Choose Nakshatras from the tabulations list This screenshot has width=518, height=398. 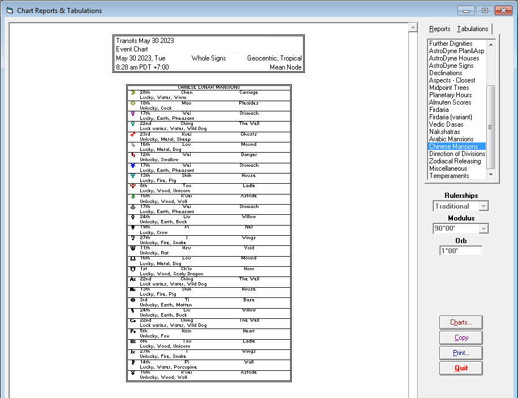point(444,132)
